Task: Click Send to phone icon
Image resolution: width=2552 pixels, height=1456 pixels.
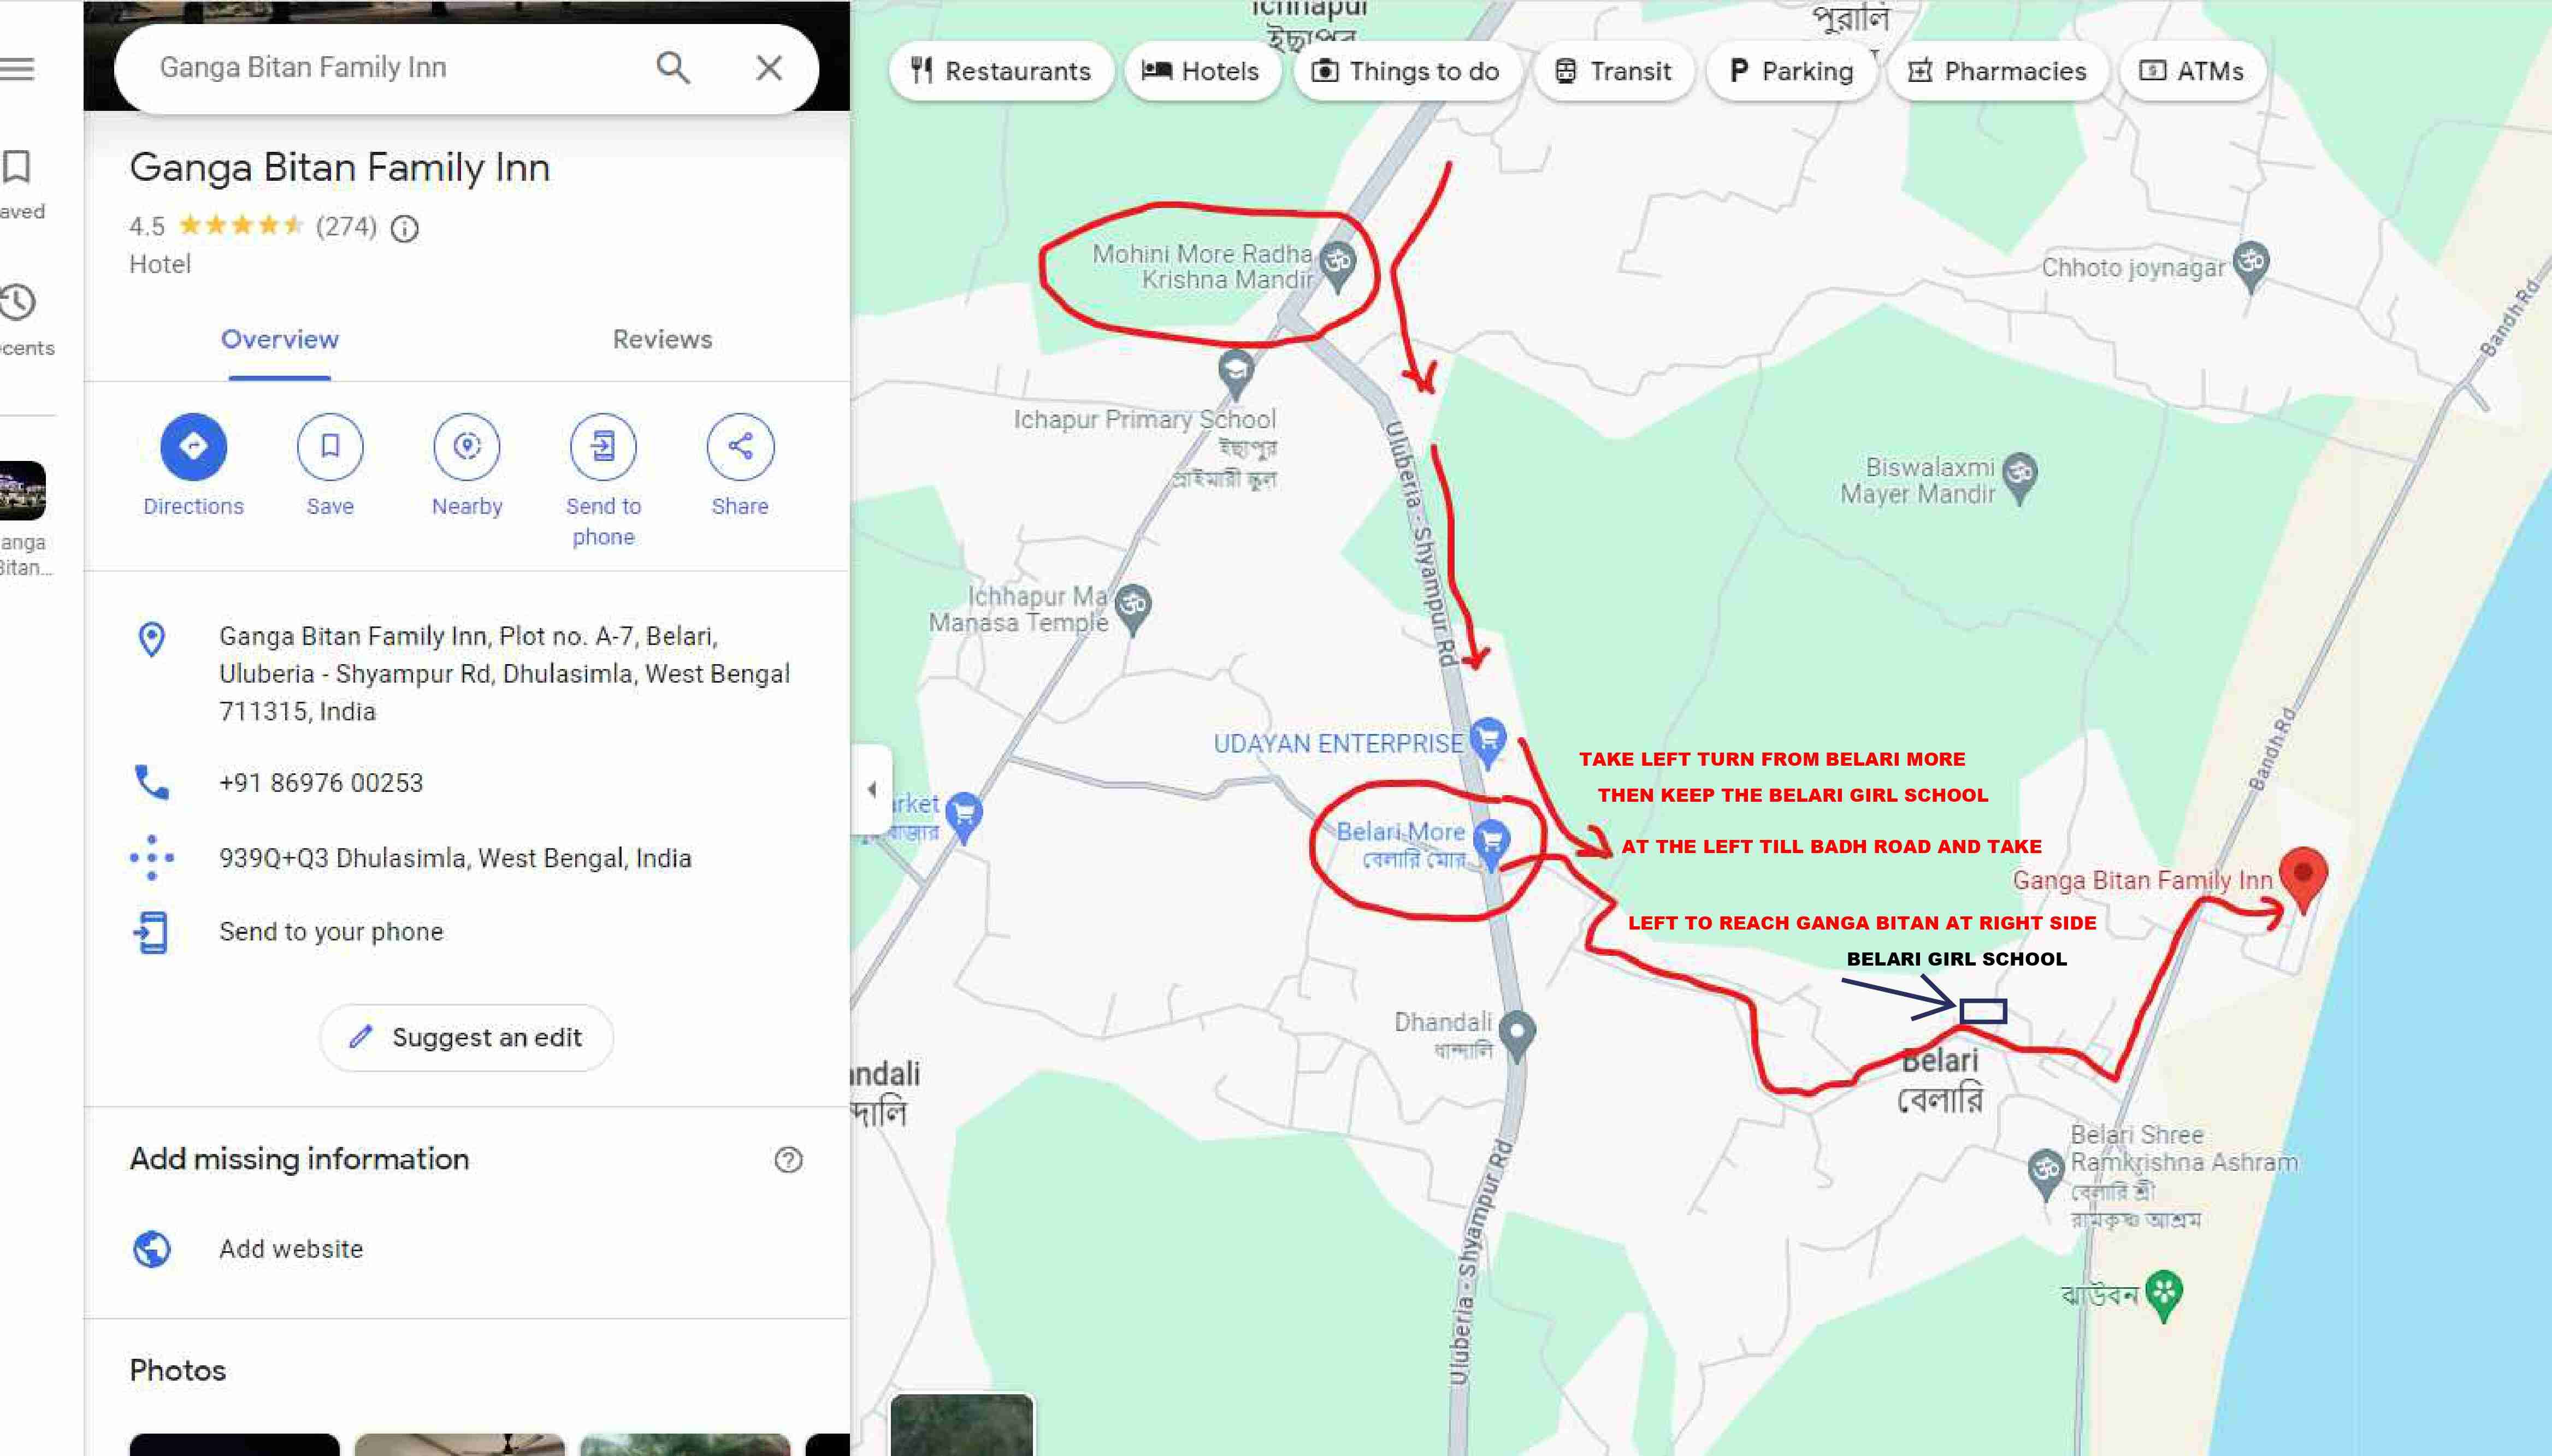Action: coord(603,446)
